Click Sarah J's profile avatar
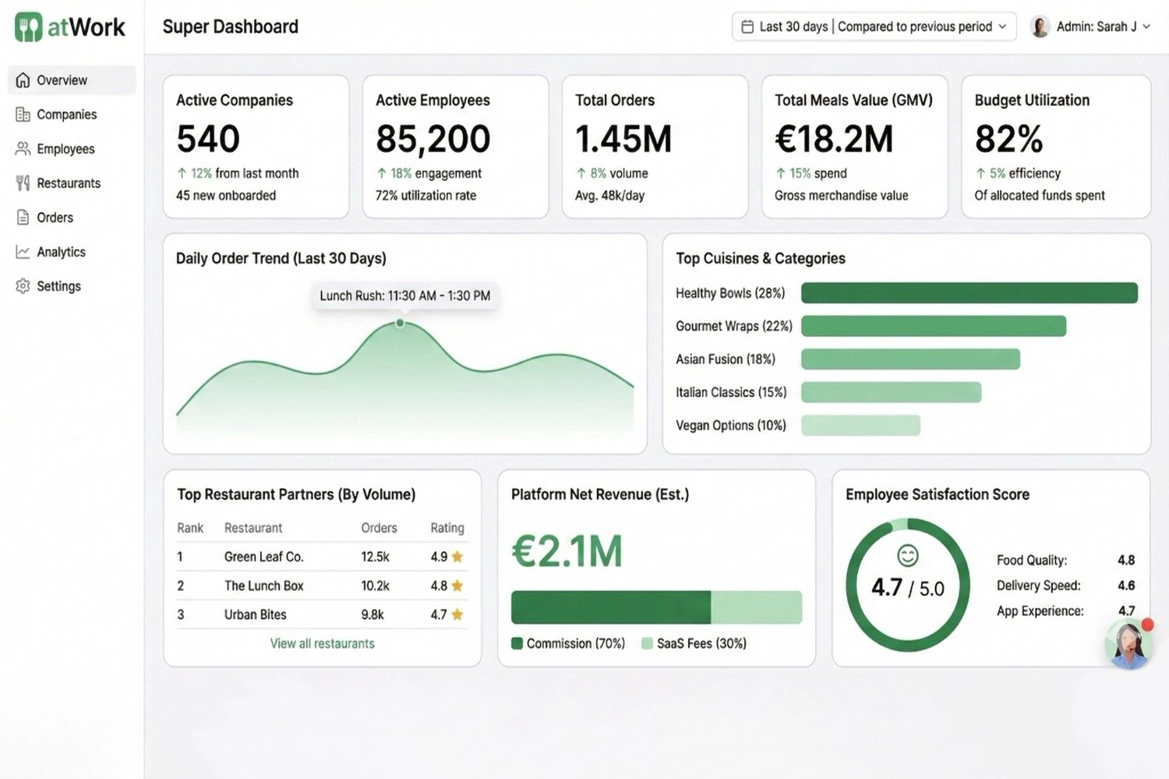The width and height of the screenshot is (1169, 779). [1039, 26]
